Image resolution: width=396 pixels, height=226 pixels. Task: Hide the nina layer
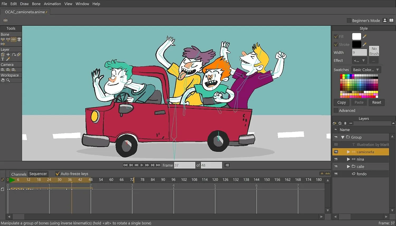[336, 159]
